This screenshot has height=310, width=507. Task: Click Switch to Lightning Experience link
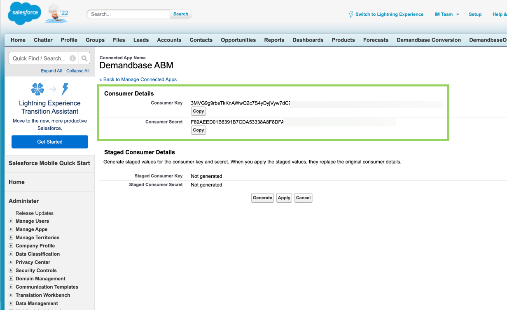pyautogui.click(x=389, y=14)
